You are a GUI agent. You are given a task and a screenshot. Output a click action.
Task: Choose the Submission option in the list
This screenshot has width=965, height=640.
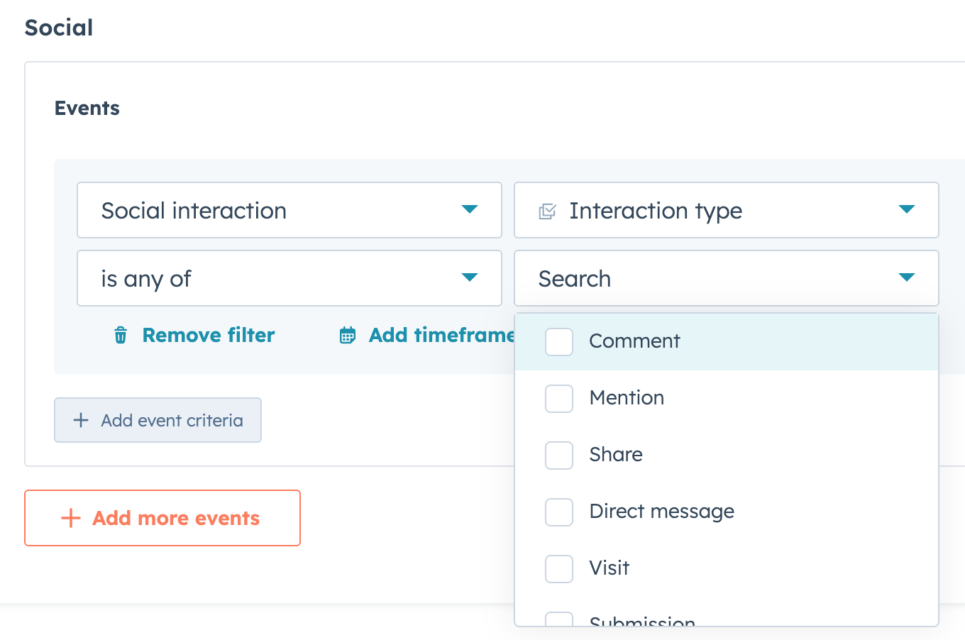pyautogui.click(x=642, y=621)
